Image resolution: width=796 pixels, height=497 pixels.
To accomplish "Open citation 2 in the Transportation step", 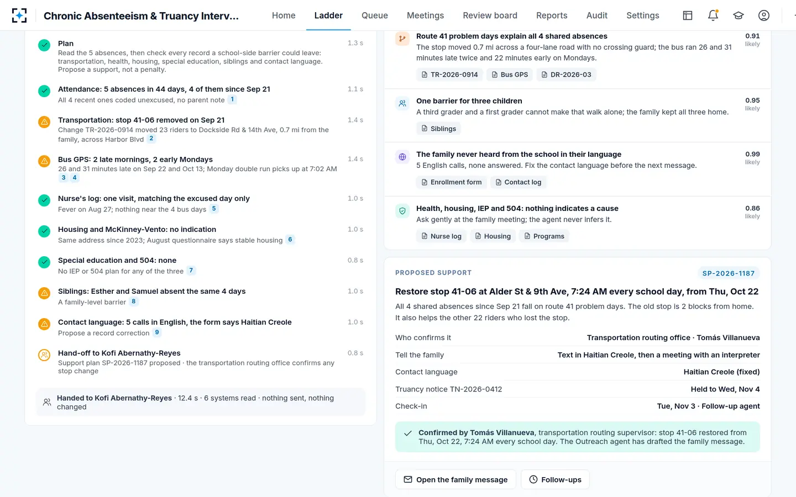I will pyautogui.click(x=151, y=139).
